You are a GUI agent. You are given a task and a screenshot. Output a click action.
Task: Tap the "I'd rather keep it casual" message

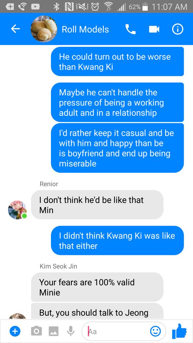(x=117, y=148)
